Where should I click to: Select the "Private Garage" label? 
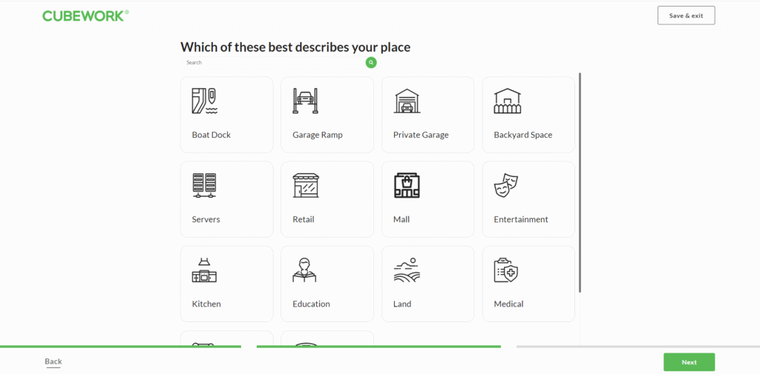coord(421,135)
